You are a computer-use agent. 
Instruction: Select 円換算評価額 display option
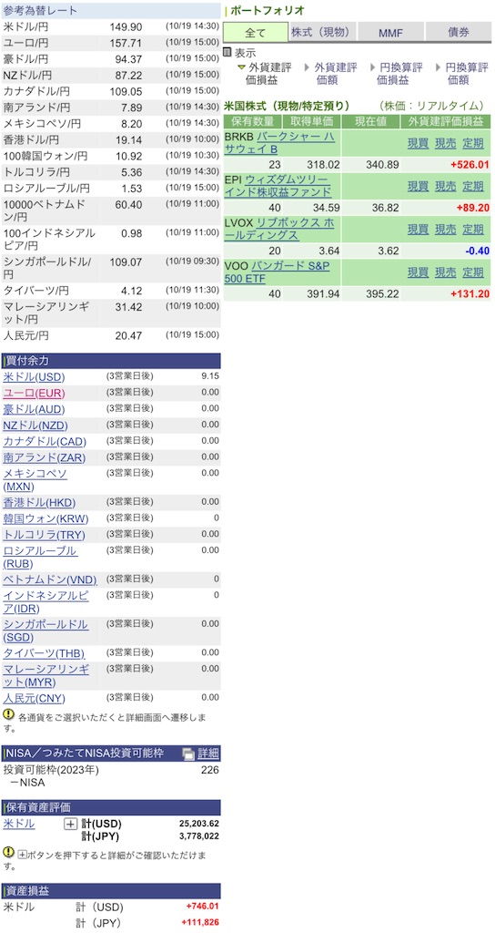[463, 73]
